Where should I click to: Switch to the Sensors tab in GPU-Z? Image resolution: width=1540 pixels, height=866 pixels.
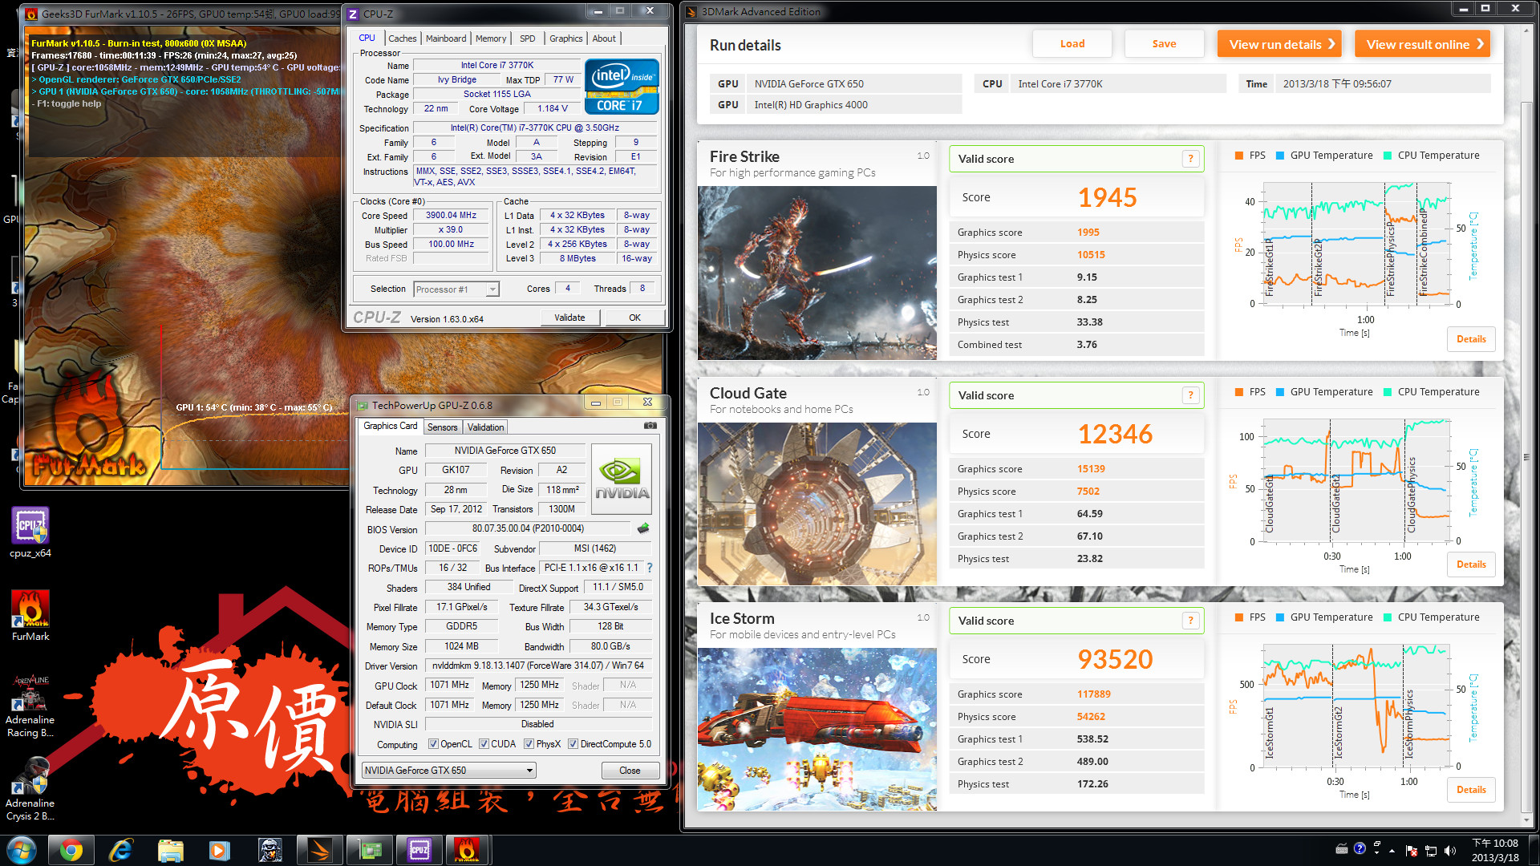coord(442,427)
